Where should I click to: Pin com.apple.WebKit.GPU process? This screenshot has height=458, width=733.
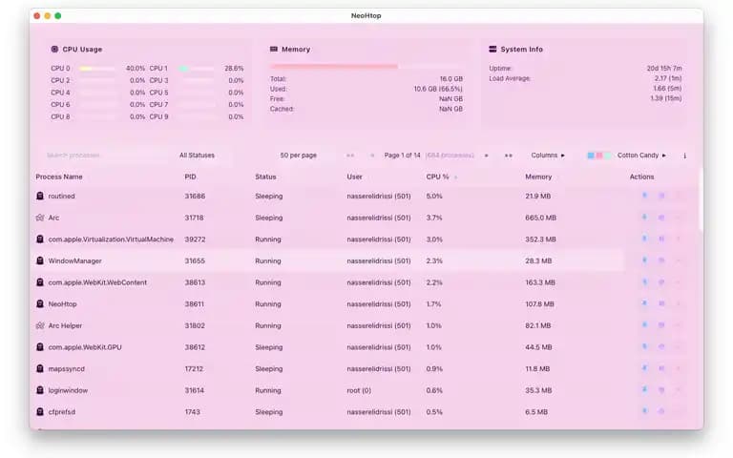(644, 346)
